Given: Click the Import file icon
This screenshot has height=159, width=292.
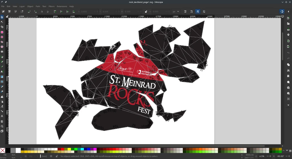Looking at the screenshot, I should click(x=288, y=41).
